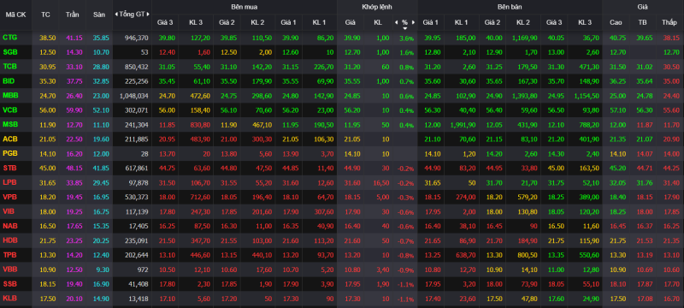The image size is (684, 308).
Task: Click the KL header under Khớp lệnh
Action: (378, 22)
